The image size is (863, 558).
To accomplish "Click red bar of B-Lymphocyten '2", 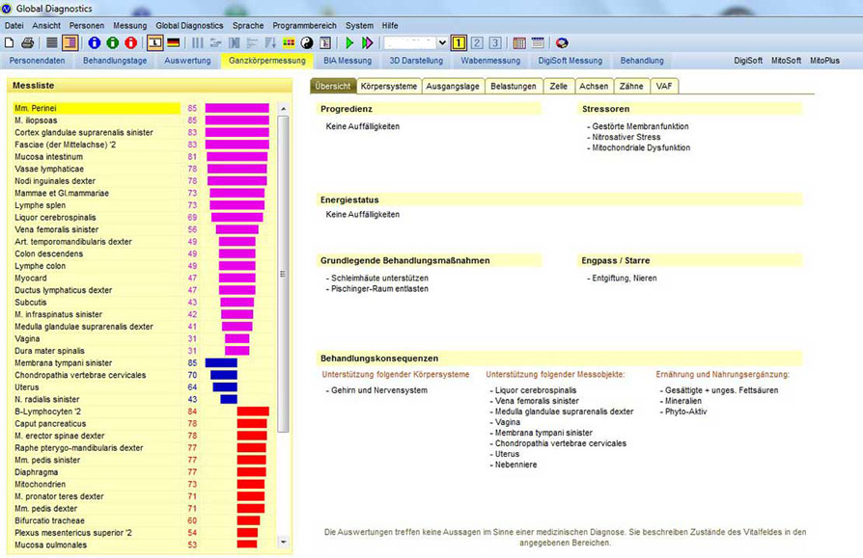I will tap(253, 412).
